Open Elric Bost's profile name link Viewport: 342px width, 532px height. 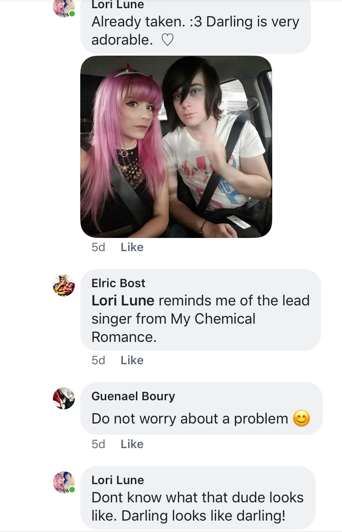pos(118,283)
